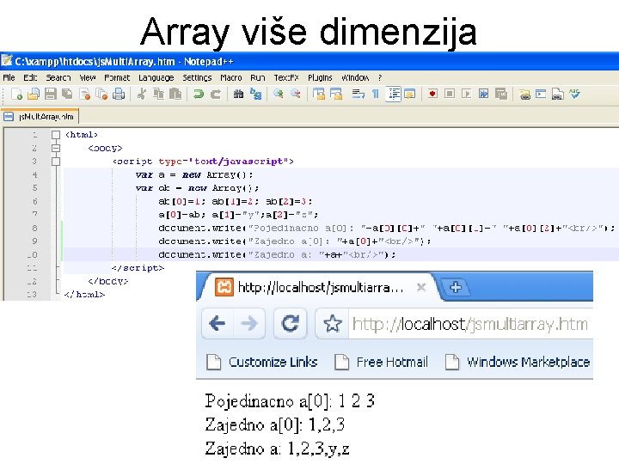Open a new browser tab with plus button

455,287
